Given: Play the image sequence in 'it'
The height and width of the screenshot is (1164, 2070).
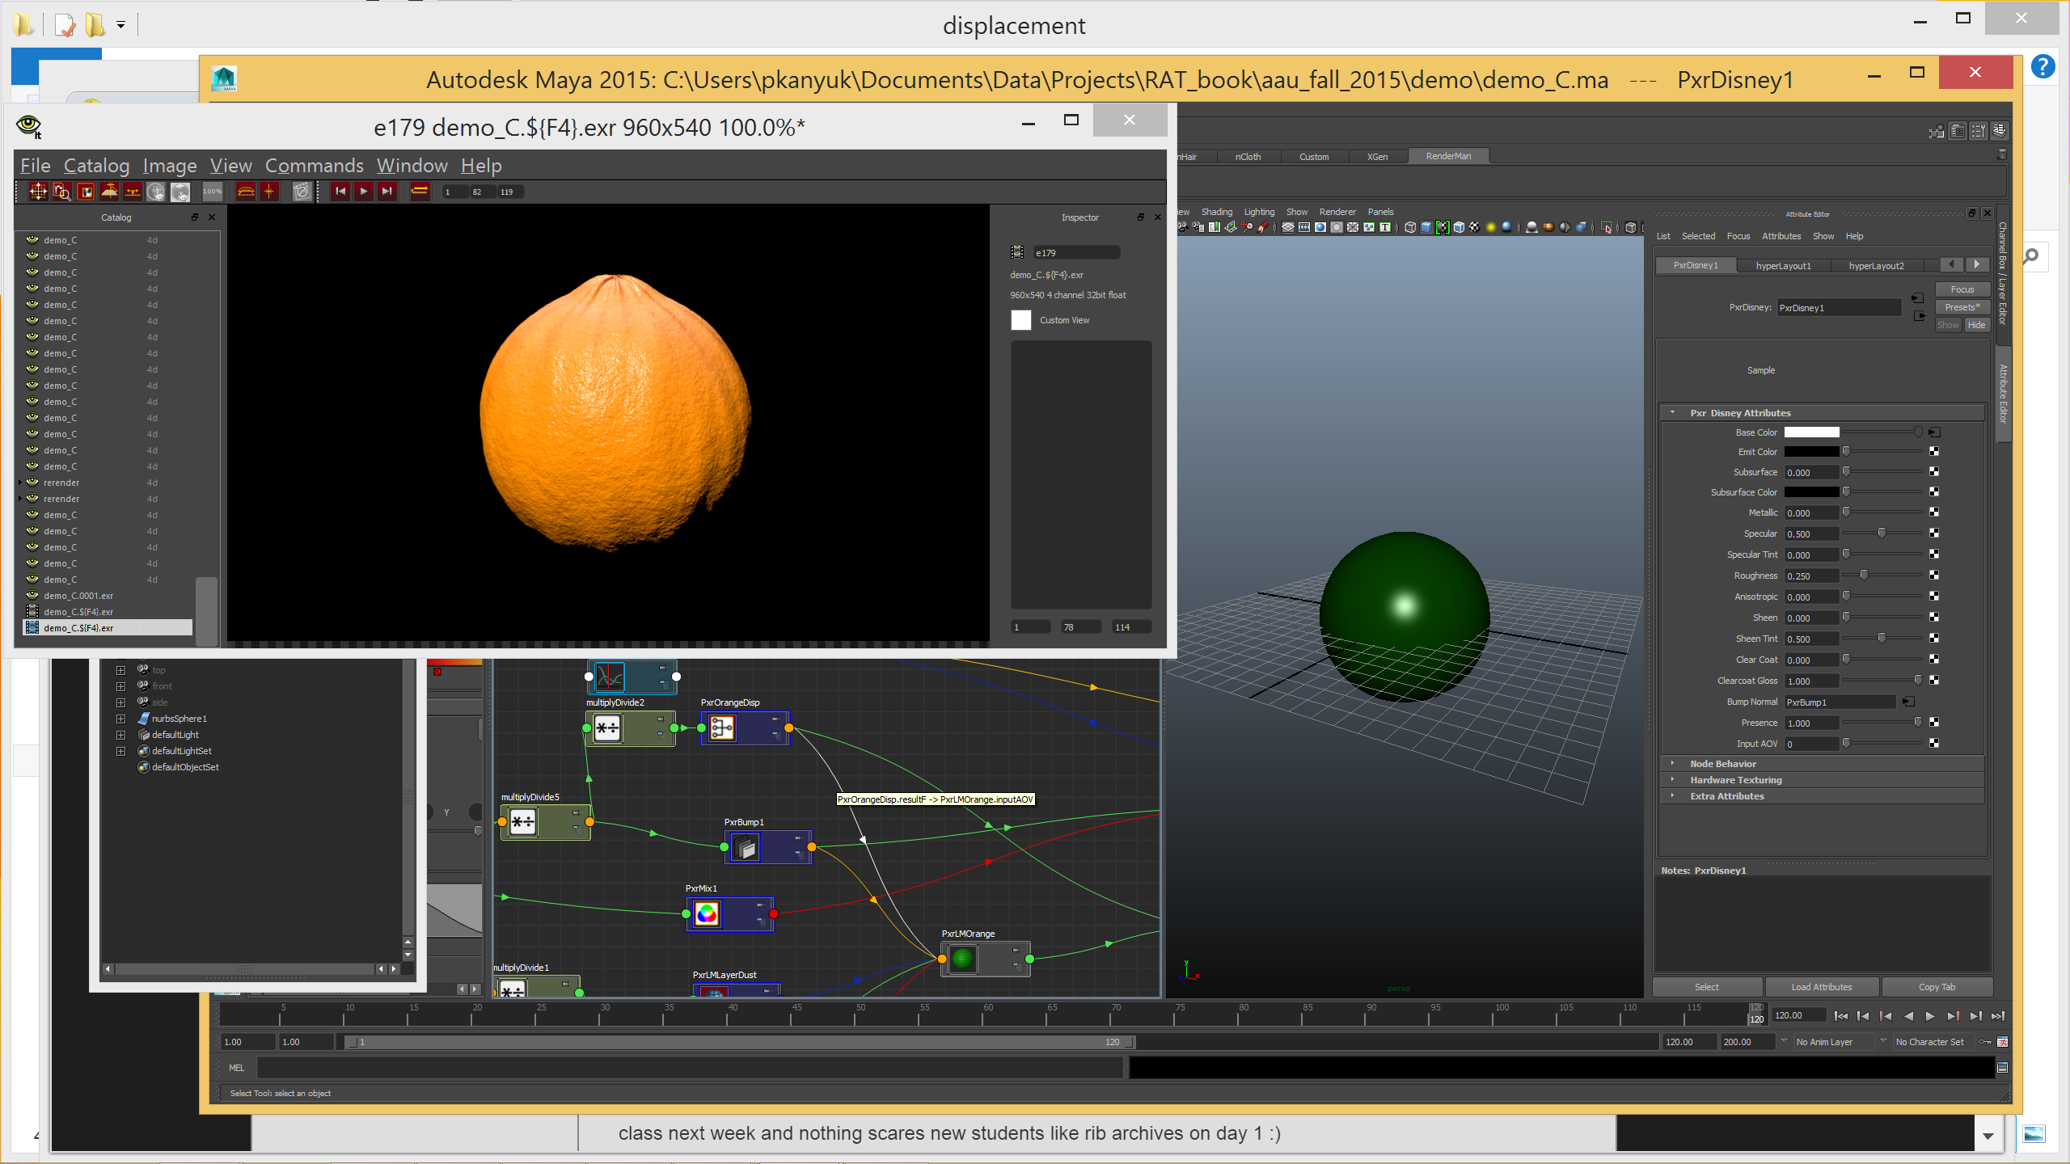Looking at the screenshot, I should point(364,192).
